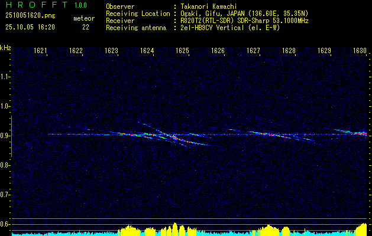
Task: Click the 1.0 kHz axis label
Action: coord(4,106)
